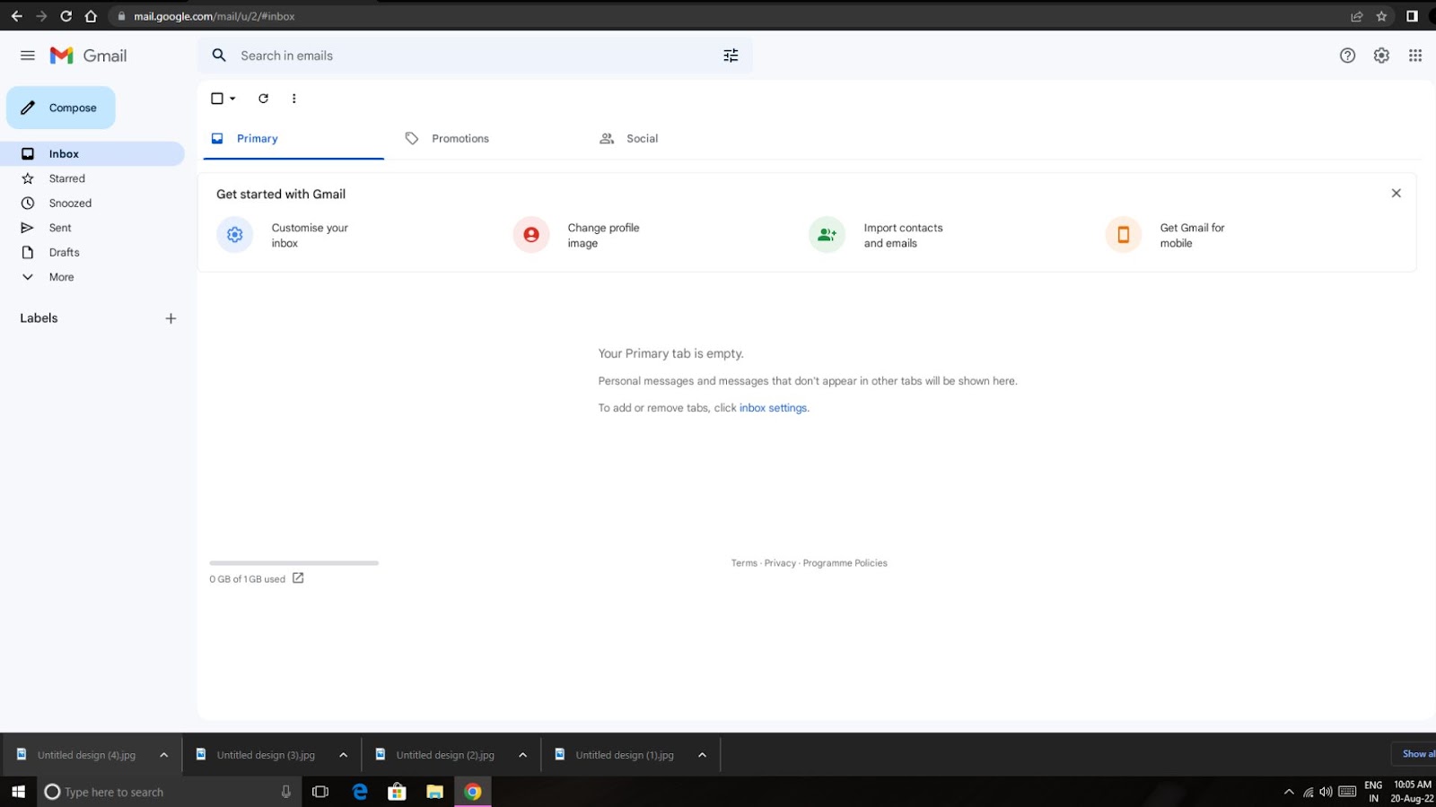Switch to the Primary tab
The height and width of the screenshot is (807, 1436).
pos(293,138)
